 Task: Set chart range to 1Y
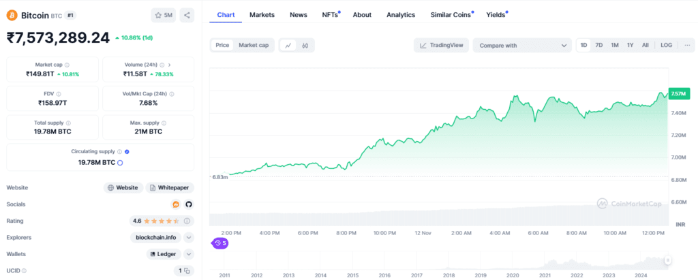(631, 45)
